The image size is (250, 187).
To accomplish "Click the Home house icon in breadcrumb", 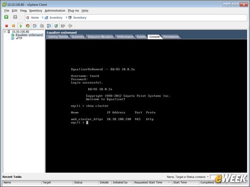I will click(28, 18).
